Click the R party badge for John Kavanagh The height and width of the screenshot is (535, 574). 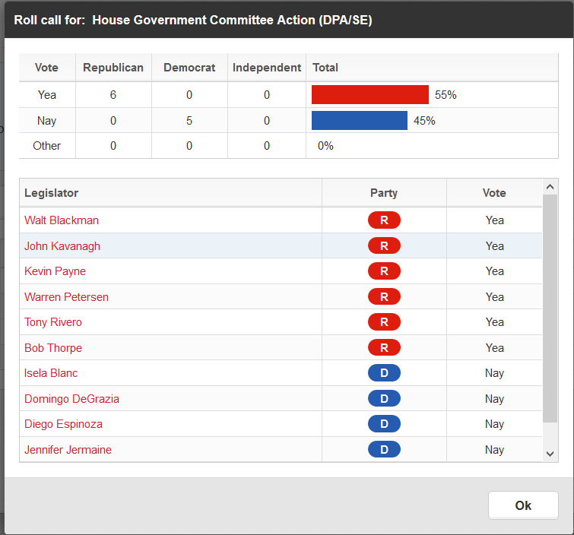[384, 246]
